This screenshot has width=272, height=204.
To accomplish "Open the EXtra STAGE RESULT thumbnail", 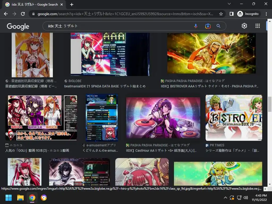I will pos(79,172).
